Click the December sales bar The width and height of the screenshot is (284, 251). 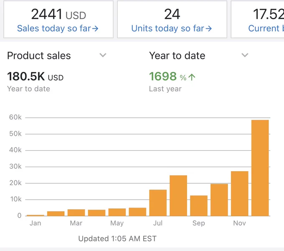click(x=260, y=168)
